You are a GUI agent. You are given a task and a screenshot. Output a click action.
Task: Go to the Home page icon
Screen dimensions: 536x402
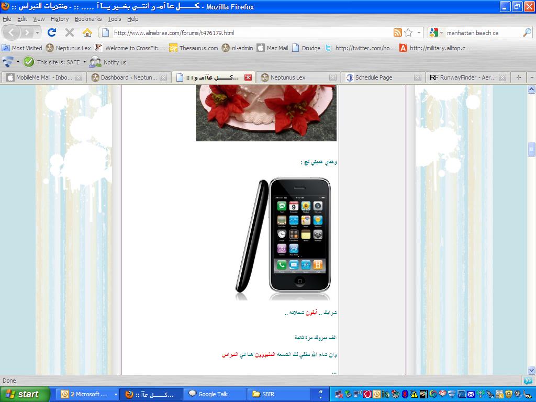click(x=87, y=32)
